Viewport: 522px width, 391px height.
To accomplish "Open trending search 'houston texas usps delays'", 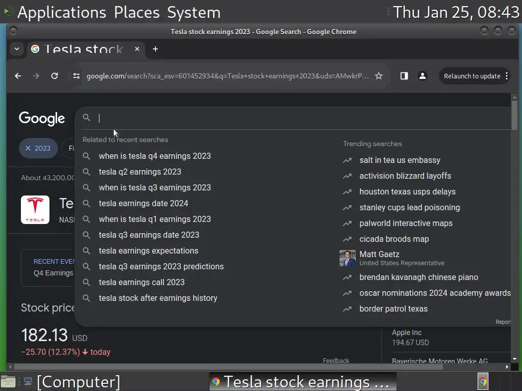I will [x=407, y=192].
